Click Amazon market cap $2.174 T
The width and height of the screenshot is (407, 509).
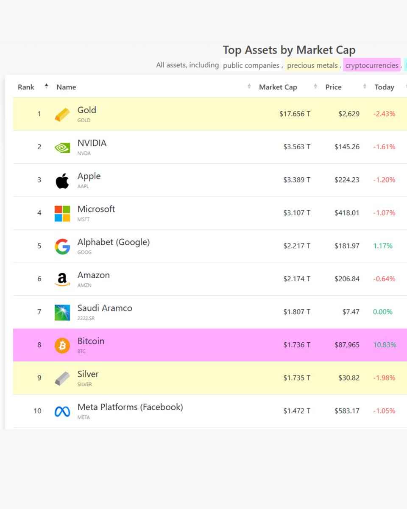point(297,279)
